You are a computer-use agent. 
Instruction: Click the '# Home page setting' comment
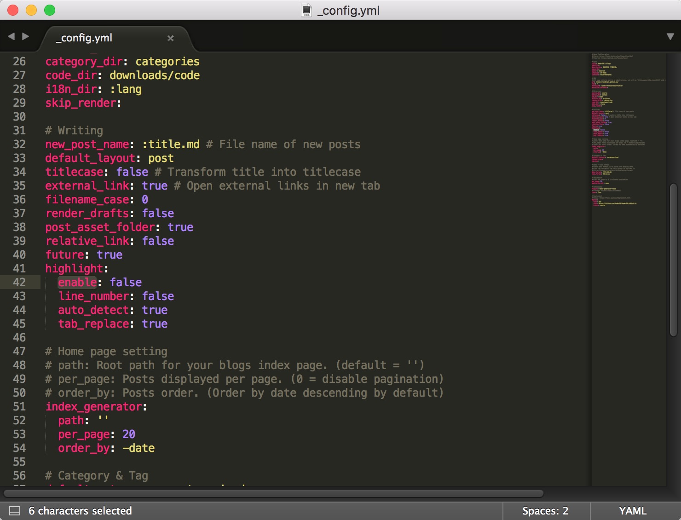(106, 351)
